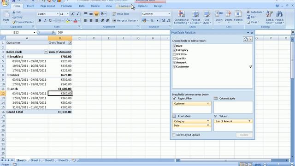Open the PivotTable Design tab
This screenshot has height=166, width=295.
(x=158, y=6)
